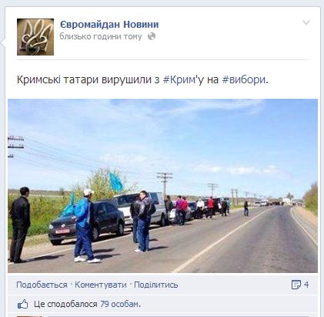Click the shares note icon

coord(296,285)
